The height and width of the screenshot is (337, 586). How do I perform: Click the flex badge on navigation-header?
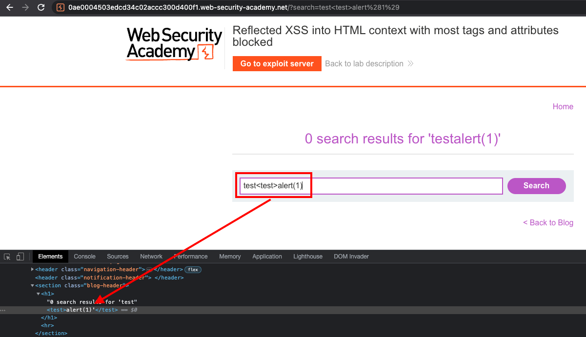coord(193,269)
